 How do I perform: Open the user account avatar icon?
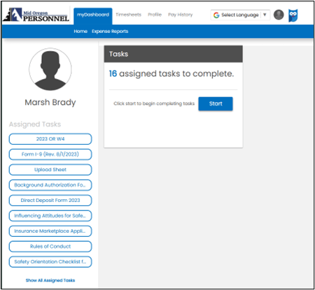click(279, 15)
